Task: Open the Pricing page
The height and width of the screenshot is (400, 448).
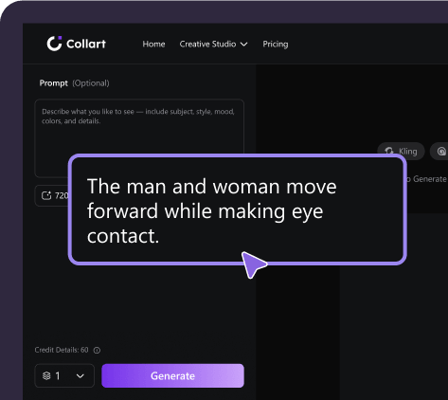Action: pos(276,44)
